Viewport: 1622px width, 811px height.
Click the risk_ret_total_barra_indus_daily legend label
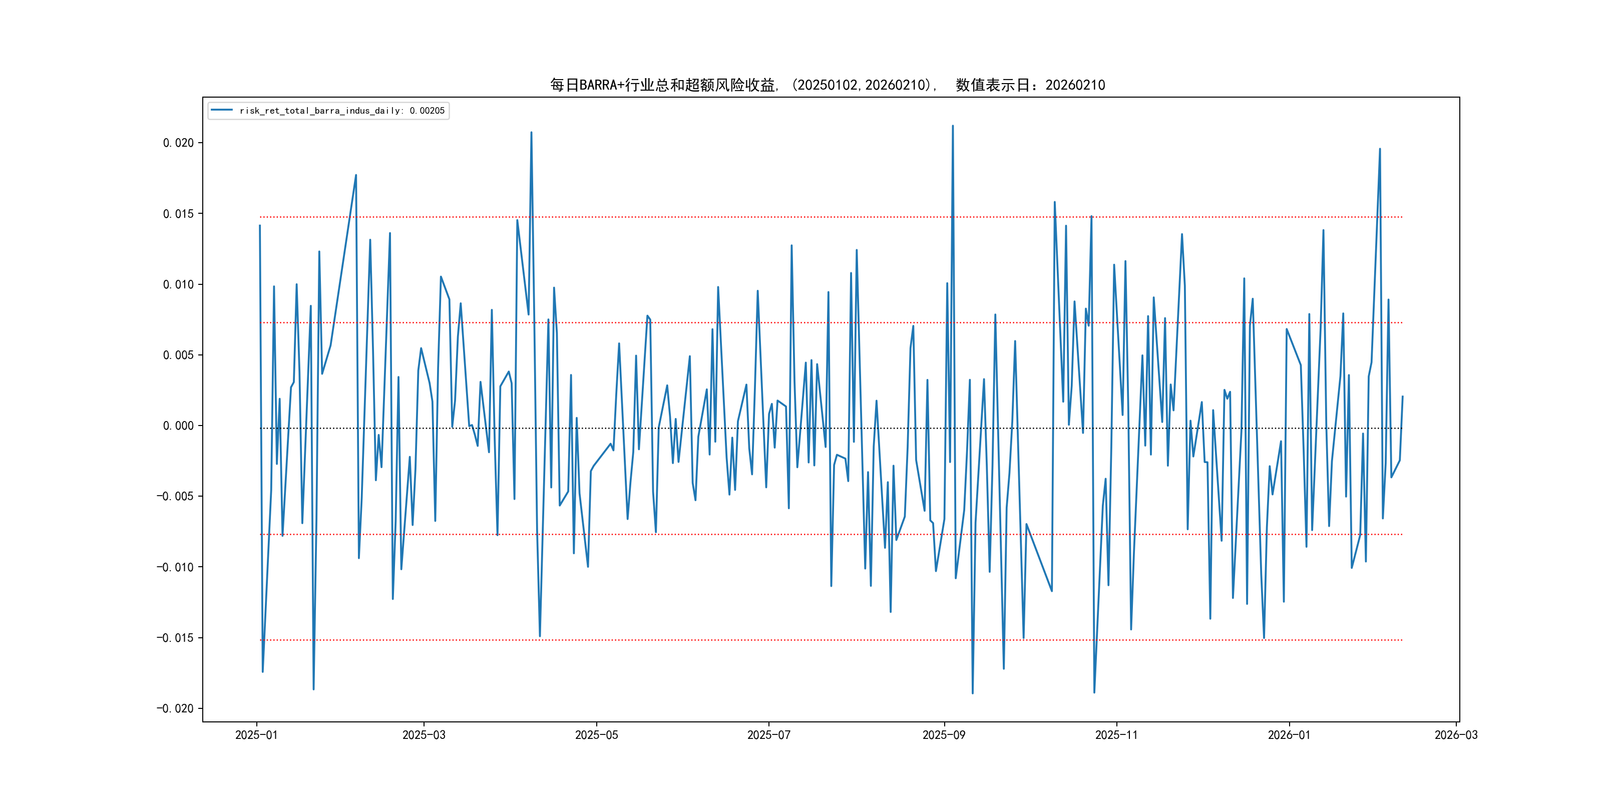pos(342,111)
